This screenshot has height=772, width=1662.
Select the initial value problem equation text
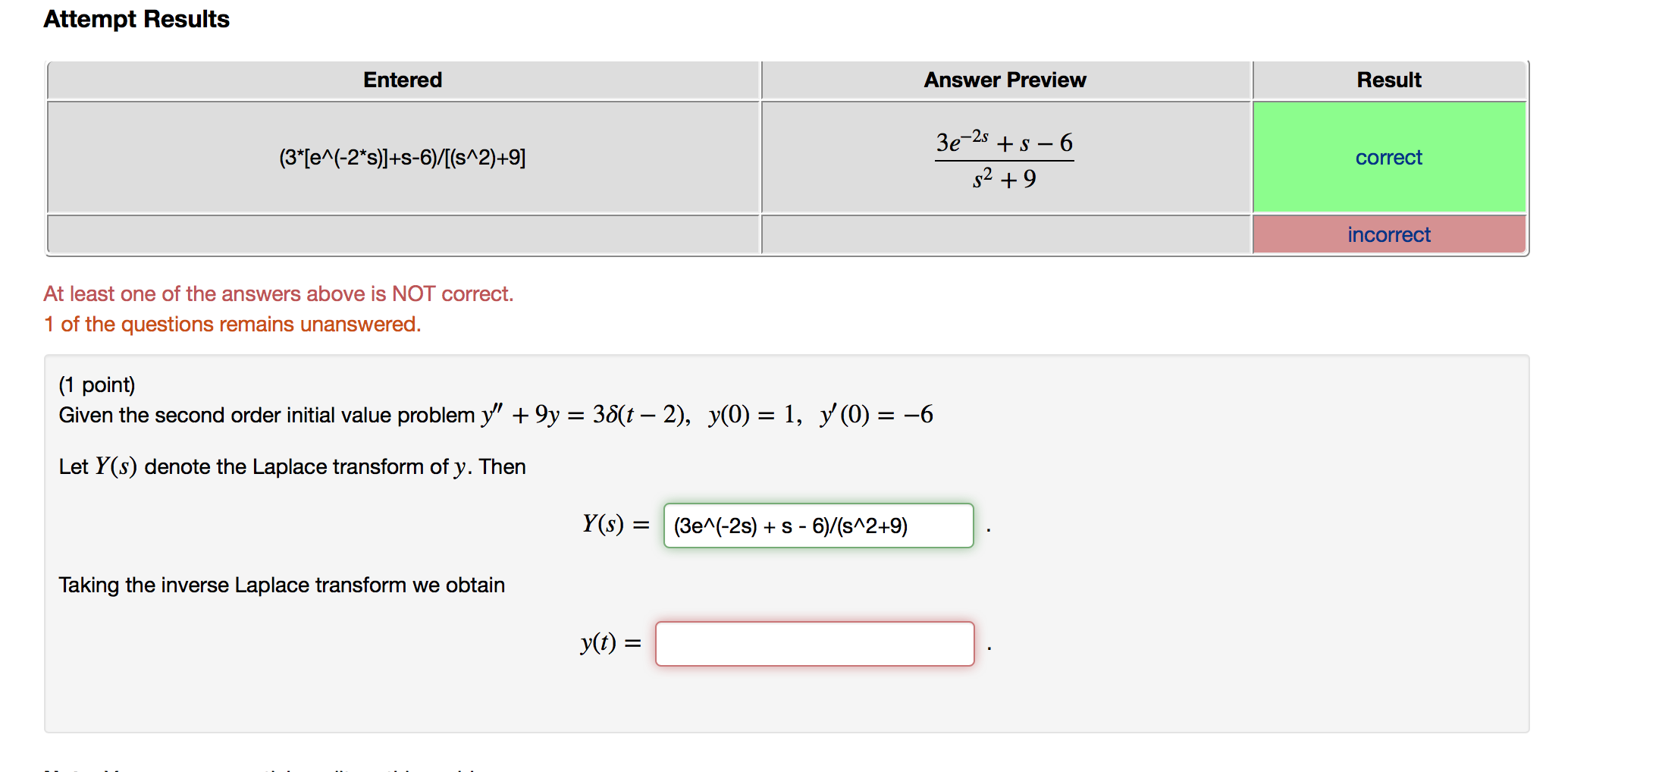coord(493,415)
